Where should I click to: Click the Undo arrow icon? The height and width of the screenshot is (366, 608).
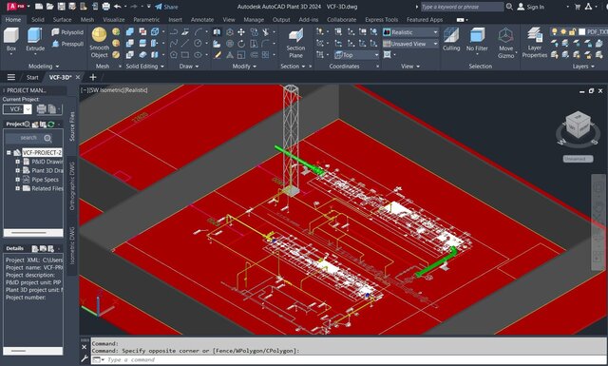[117, 7]
